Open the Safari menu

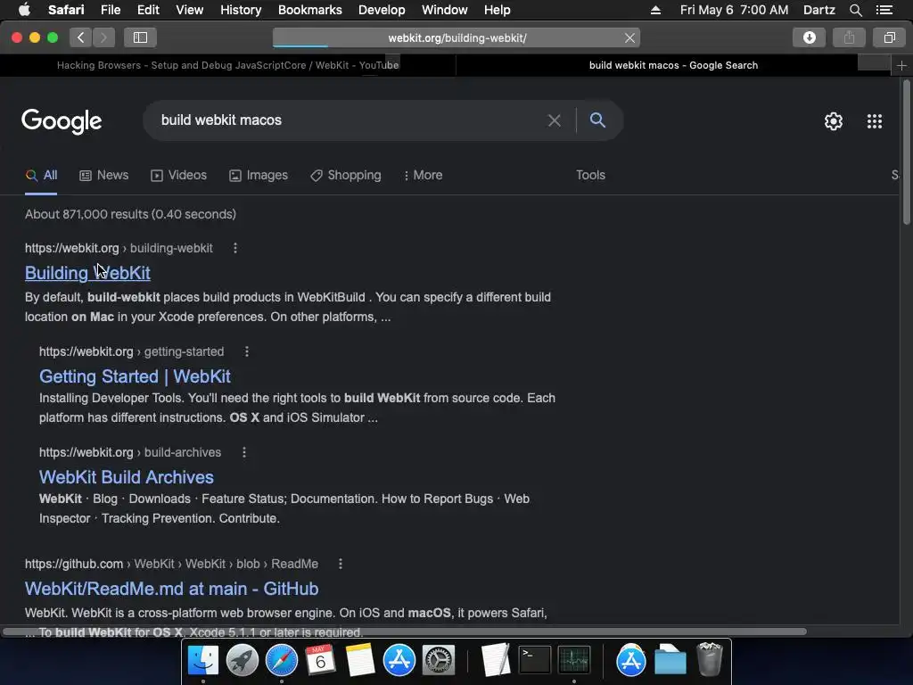click(66, 10)
